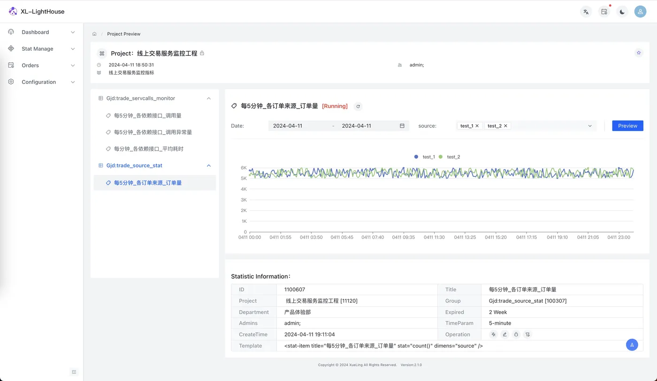Remove the test_1 source tag
This screenshot has height=381, width=657.
pos(477,126)
